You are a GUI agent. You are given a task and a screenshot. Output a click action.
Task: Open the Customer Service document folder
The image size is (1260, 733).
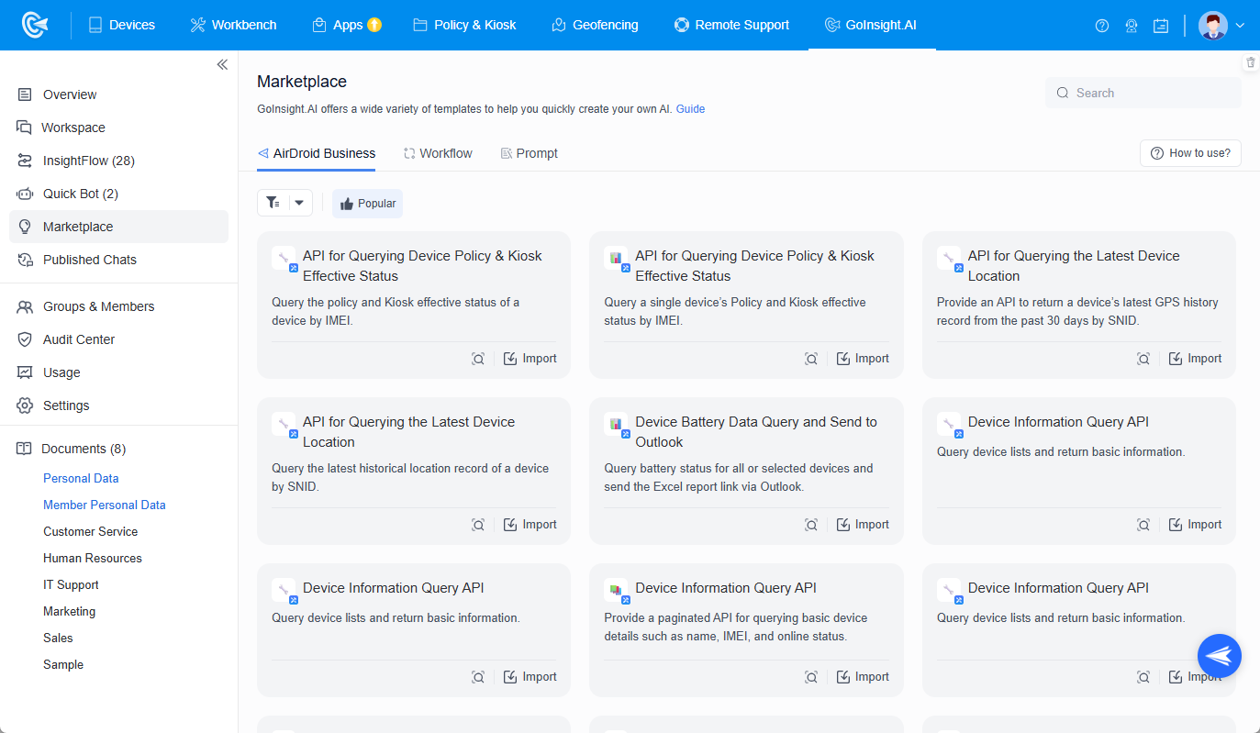pos(90,531)
